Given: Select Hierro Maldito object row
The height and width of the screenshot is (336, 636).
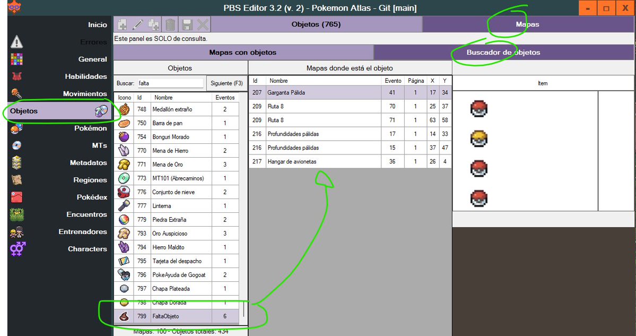Looking at the screenshot, I should coord(177,247).
